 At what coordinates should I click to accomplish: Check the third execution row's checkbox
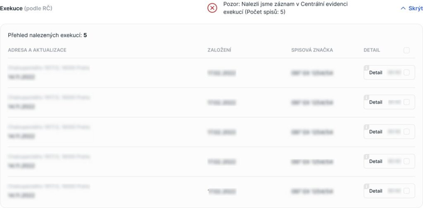coord(406,132)
